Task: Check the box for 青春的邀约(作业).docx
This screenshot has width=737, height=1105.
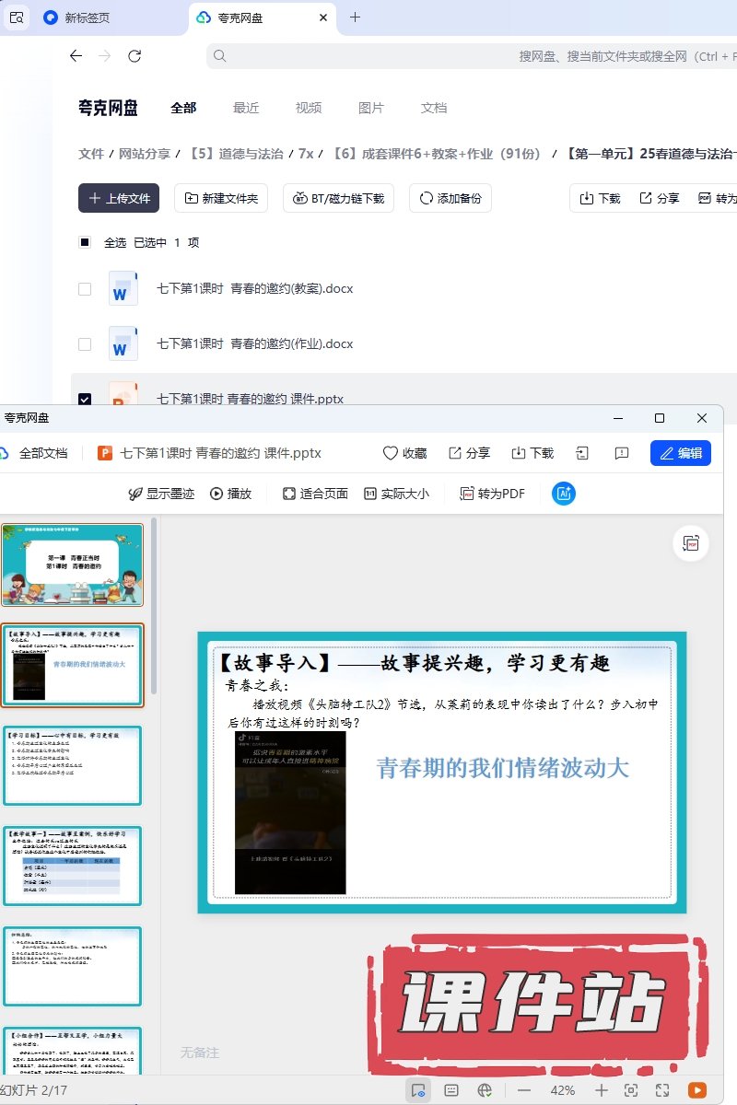Action: click(x=85, y=344)
